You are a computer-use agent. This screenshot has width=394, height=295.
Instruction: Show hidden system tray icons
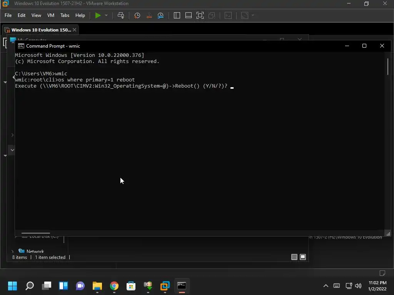326,286
